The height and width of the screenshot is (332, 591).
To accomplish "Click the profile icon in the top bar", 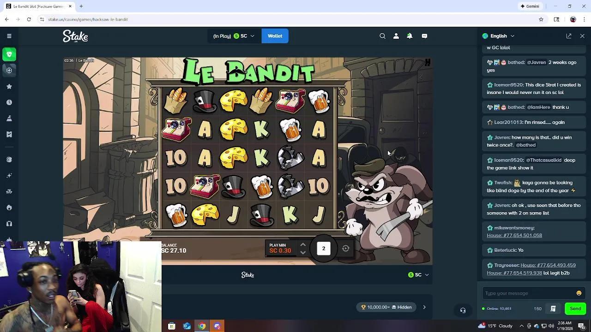I will click(x=396, y=36).
